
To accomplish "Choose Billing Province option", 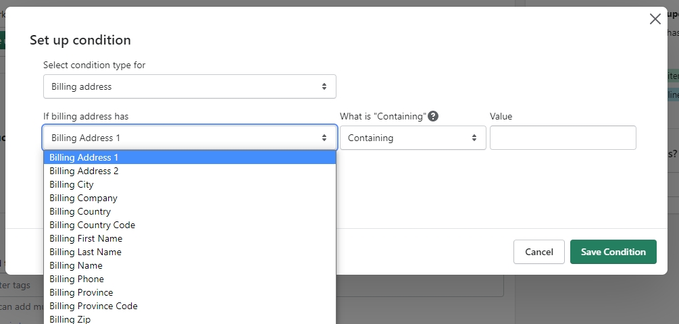I will (x=81, y=292).
